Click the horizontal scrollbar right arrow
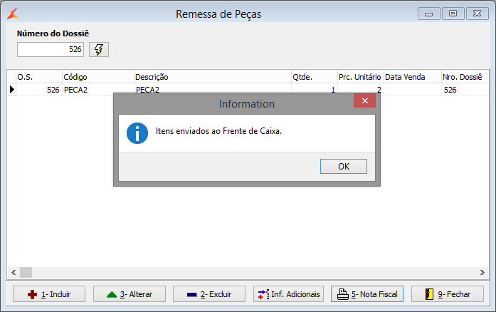The height and width of the screenshot is (312, 496). point(482,272)
